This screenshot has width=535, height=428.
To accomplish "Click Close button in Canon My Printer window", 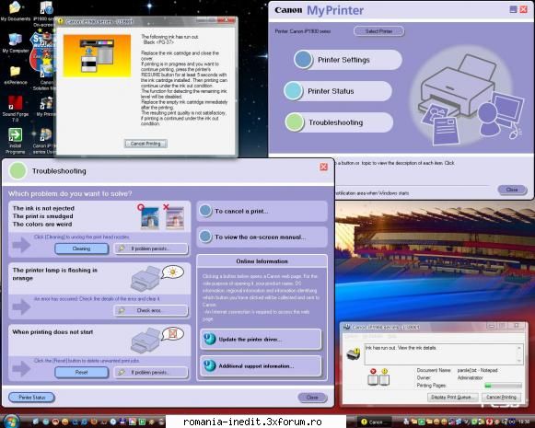I will (x=512, y=190).
